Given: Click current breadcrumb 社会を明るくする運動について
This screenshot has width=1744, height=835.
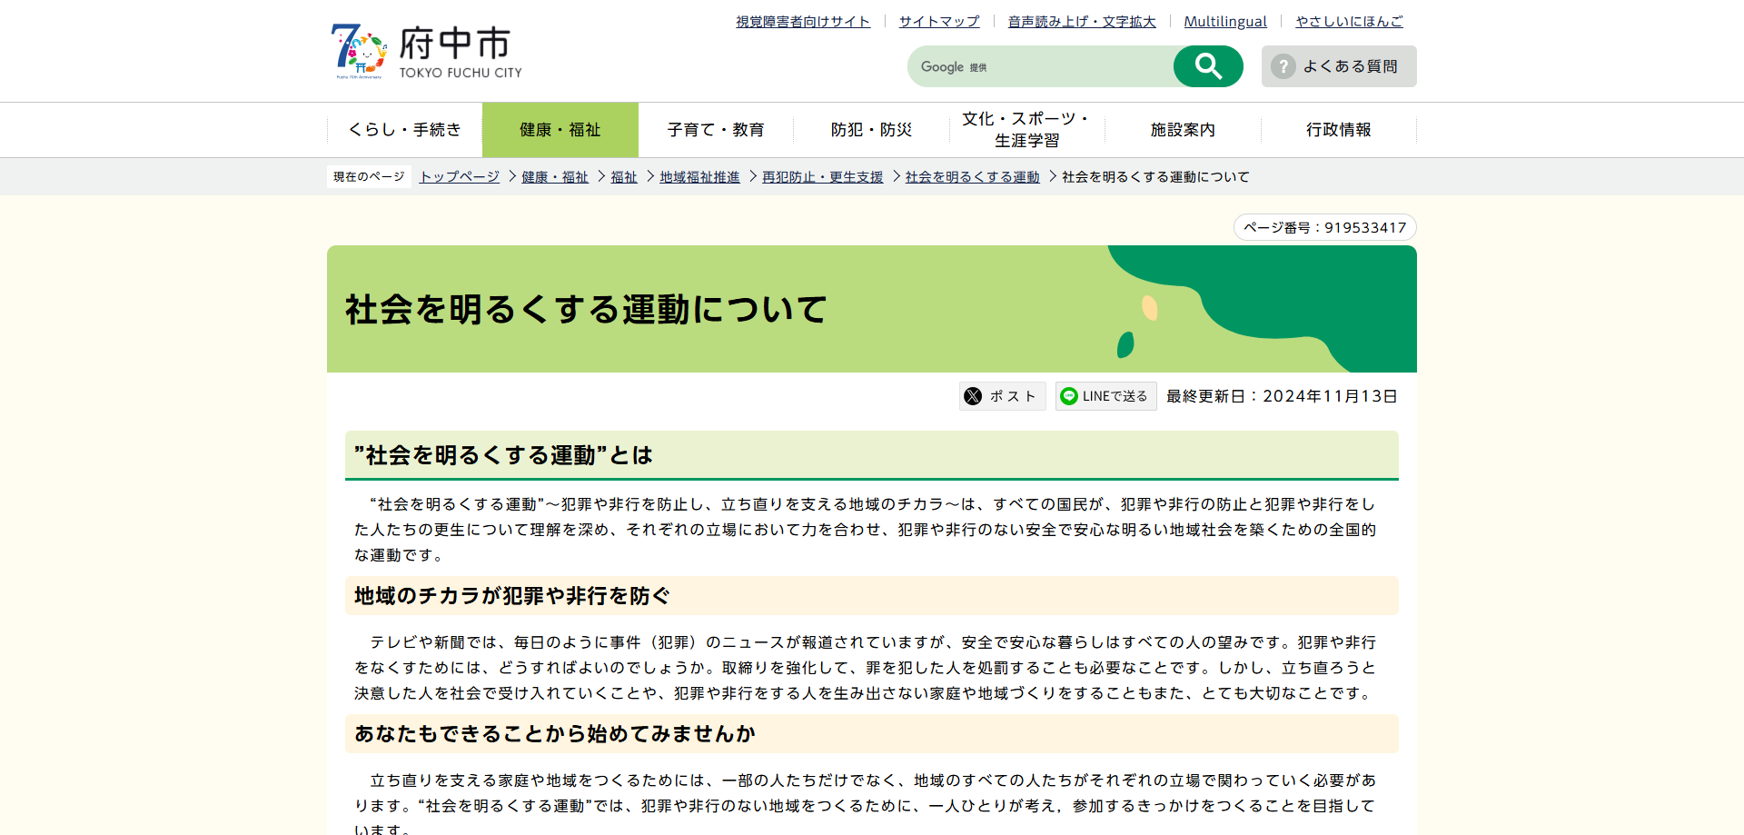Looking at the screenshot, I should pos(1155,177).
